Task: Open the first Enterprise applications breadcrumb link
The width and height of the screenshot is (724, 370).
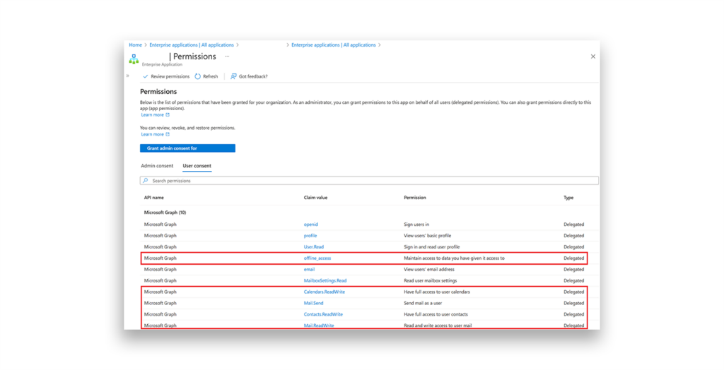Action: (192, 45)
